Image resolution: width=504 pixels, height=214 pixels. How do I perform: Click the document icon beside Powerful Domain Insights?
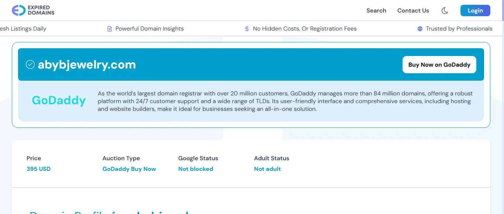(110, 29)
